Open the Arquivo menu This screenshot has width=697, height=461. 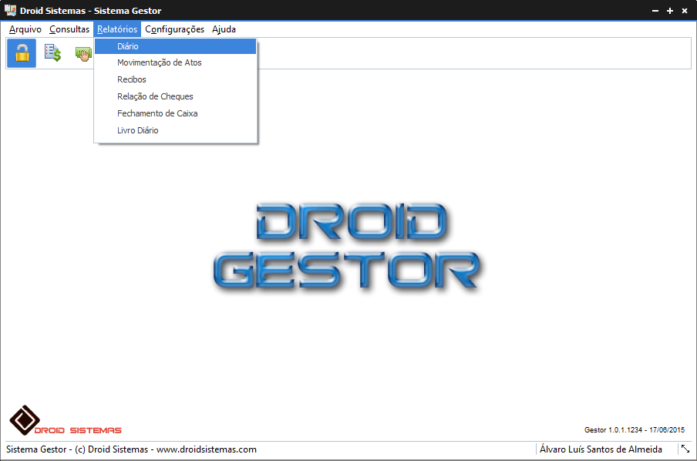click(x=25, y=29)
